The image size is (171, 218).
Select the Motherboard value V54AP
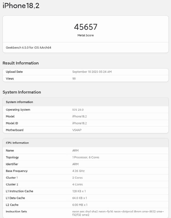tap(77, 130)
